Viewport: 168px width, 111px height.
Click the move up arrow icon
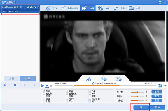pos(25,85)
